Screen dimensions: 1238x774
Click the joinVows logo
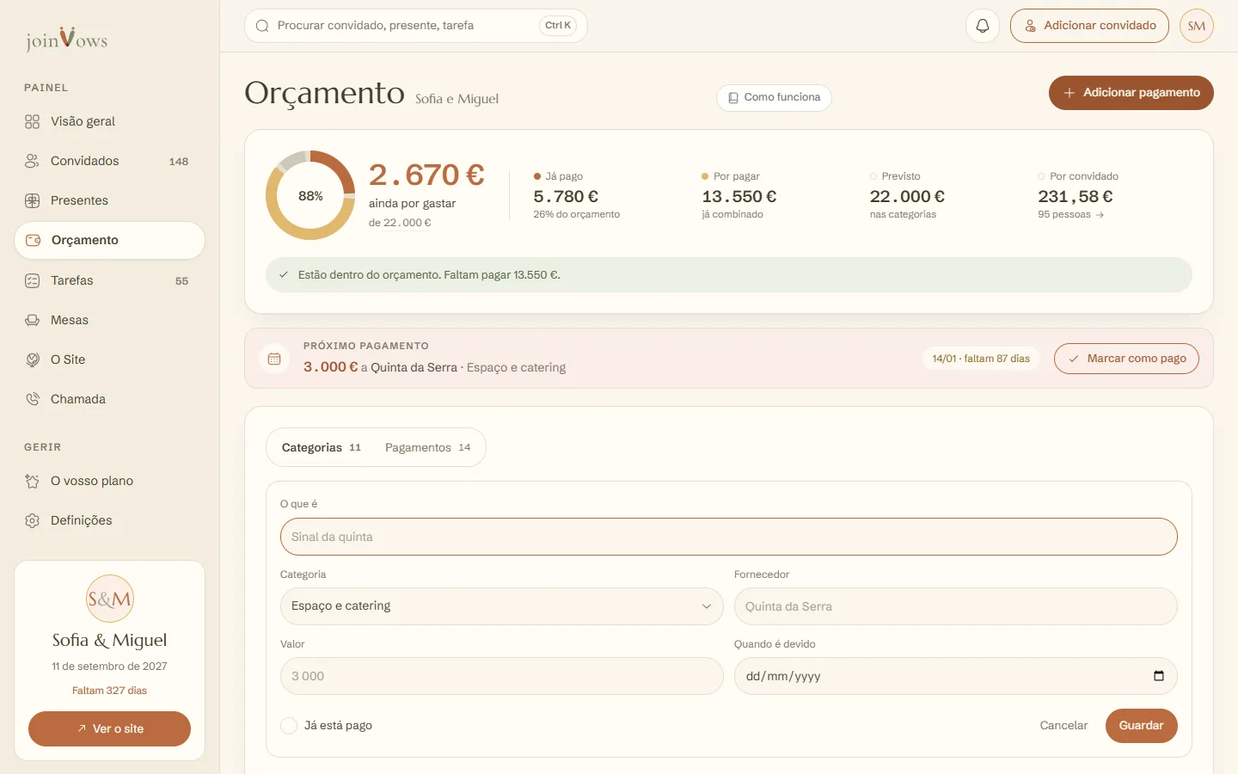tap(66, 39)
